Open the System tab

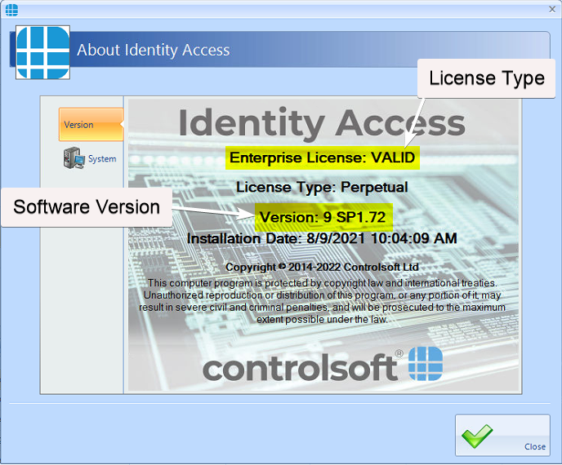coord(91,158)
